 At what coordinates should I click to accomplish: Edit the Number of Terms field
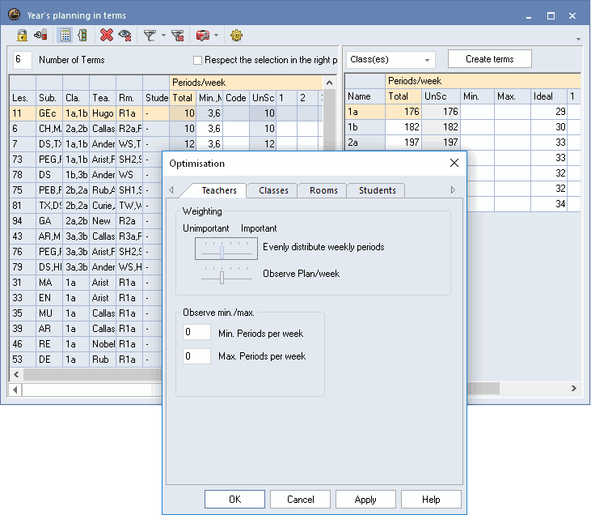23,60
